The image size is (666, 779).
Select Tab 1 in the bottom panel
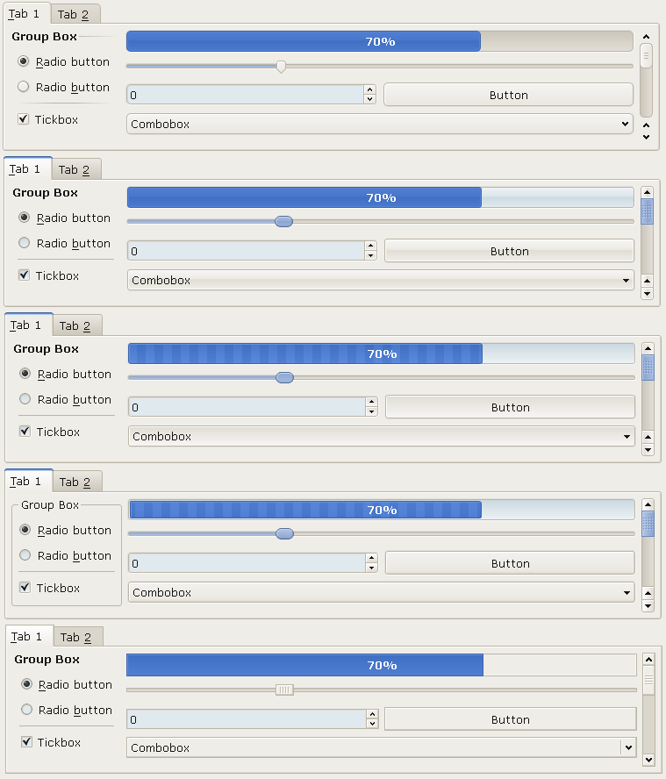point(29,636)
